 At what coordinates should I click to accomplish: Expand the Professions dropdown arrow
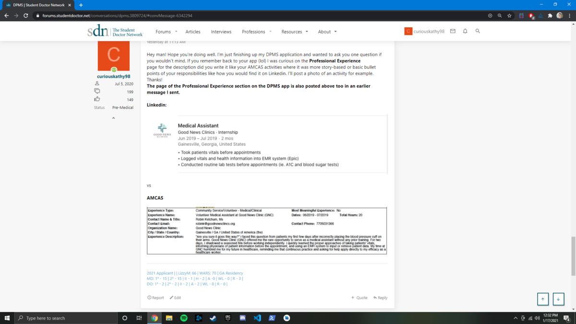(x=270, y=32)
